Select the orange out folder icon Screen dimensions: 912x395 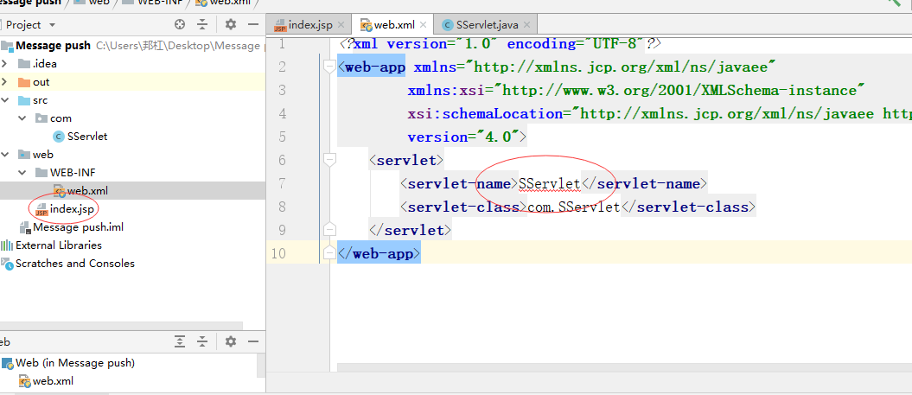(x=24, y=82)
